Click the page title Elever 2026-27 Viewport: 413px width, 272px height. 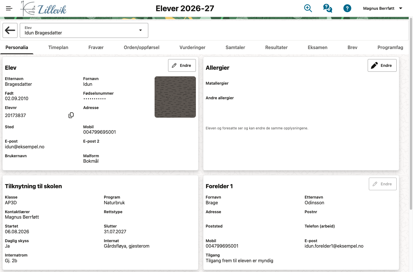click(185, 9)
